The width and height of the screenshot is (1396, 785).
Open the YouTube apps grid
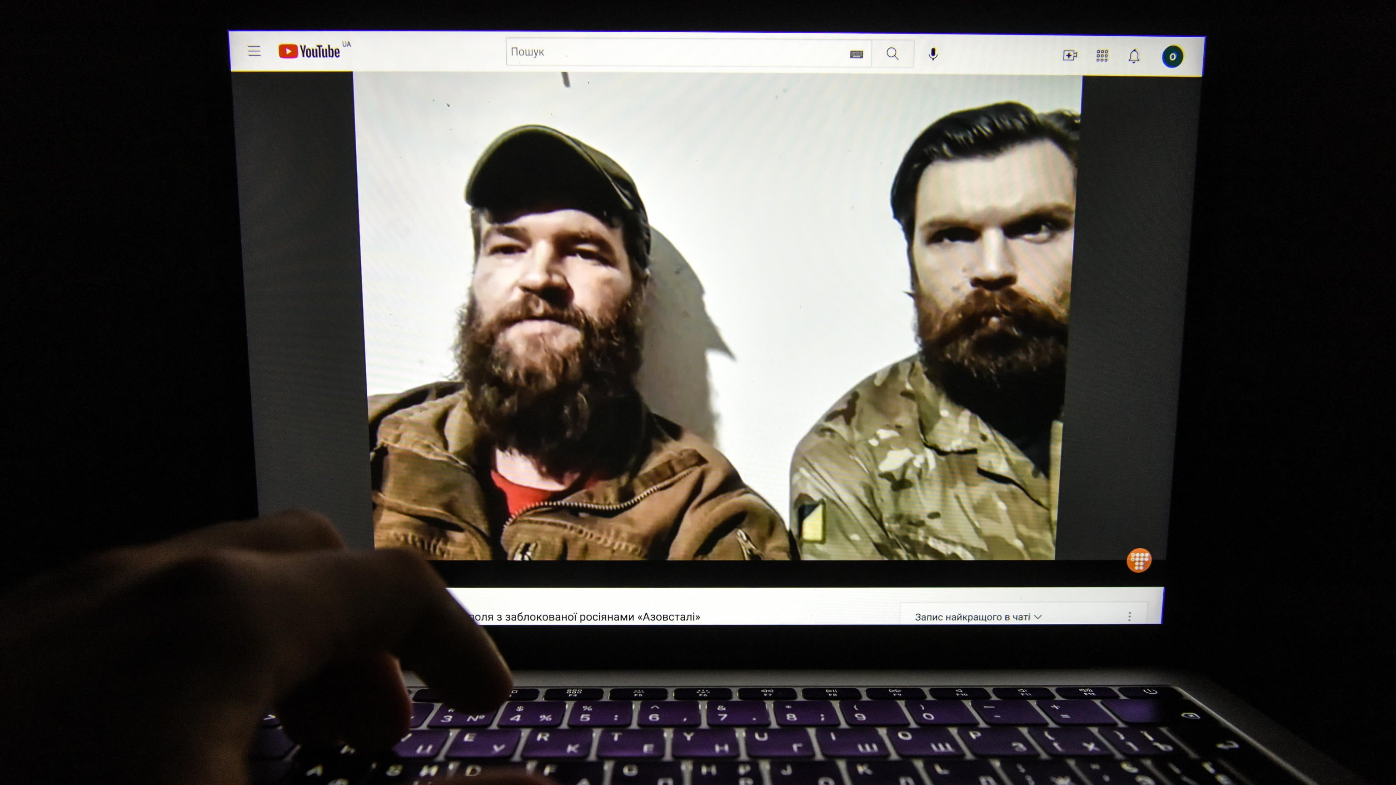pos(1102,56)
